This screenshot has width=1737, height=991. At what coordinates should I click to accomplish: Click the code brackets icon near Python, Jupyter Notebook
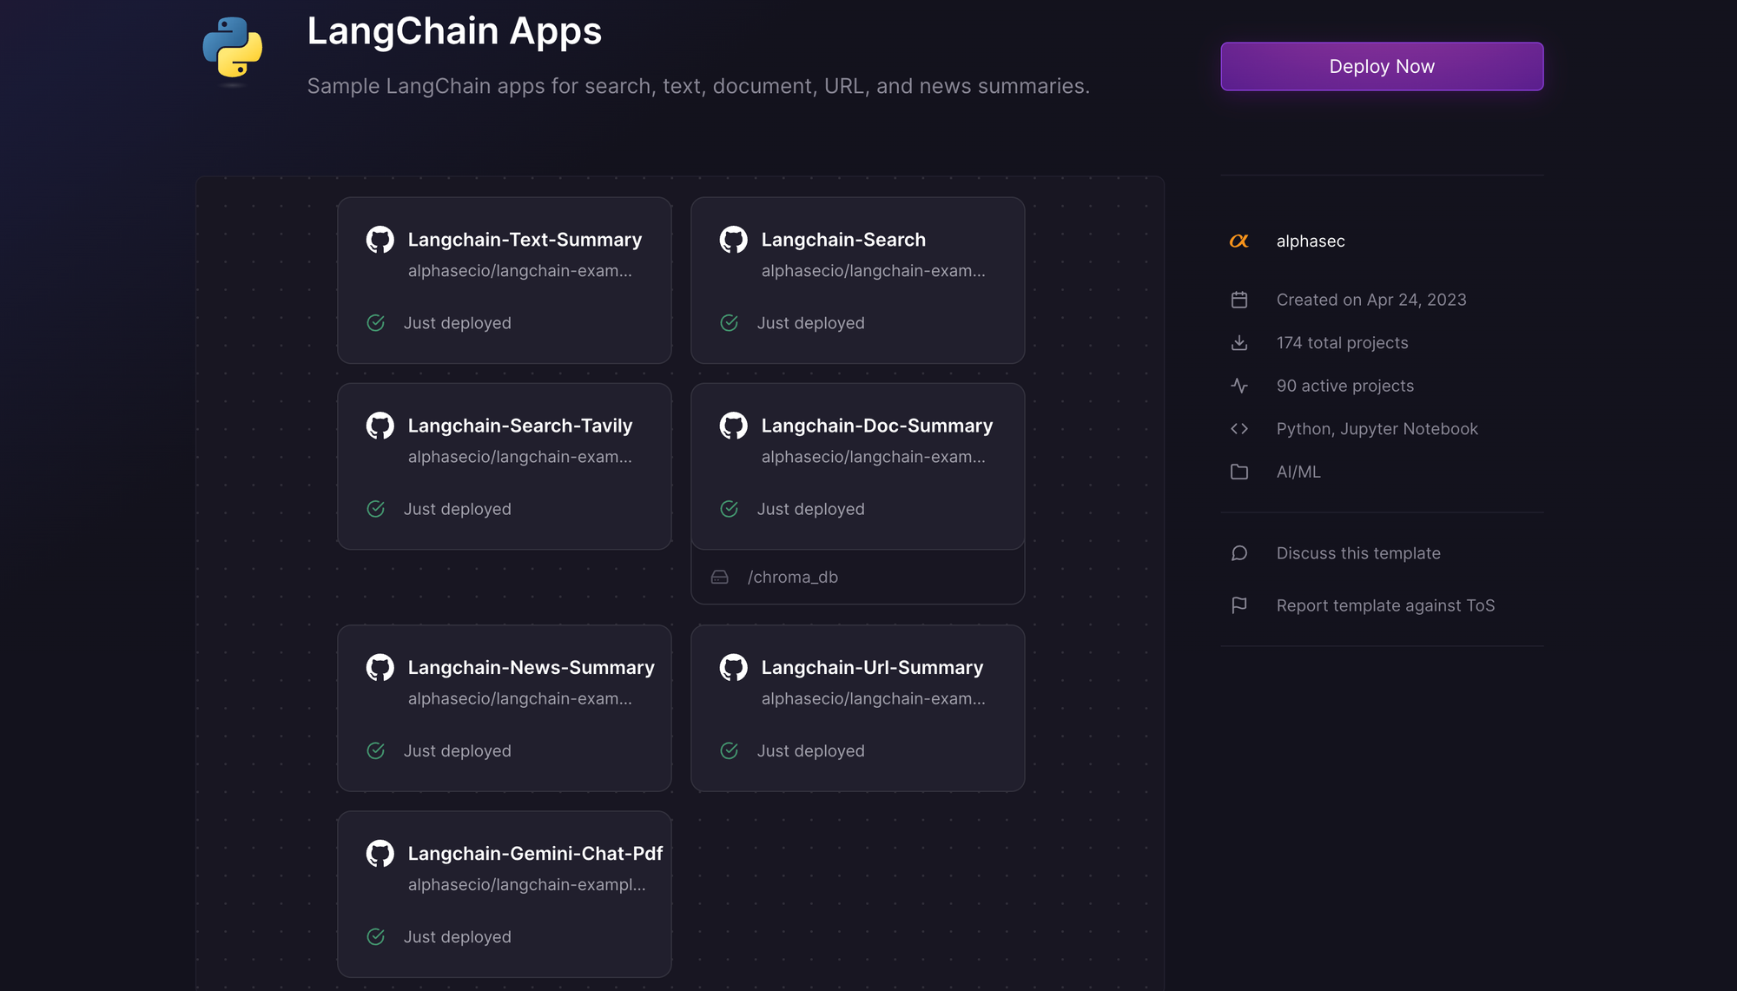click(x=1239, y=428)
